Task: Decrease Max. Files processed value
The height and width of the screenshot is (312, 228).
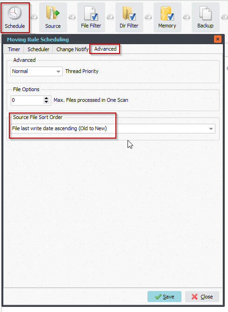Action: pyautogui.click(x=46, y=102)
